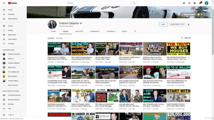This screenshot has width=214, height=120.
Task: Open Passive Income video thumbnail
Action: (107, 49)
